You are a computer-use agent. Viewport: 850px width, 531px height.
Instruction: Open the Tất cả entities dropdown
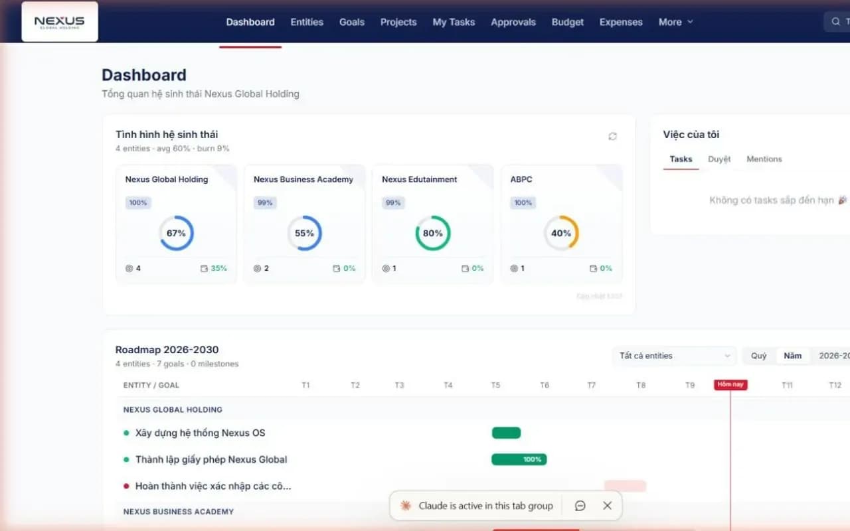tap(674, 356)
